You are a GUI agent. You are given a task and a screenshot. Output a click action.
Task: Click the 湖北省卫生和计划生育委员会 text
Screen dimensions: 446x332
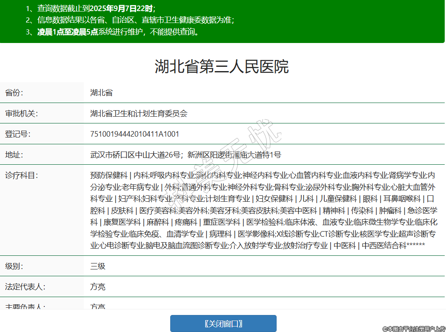(x=139, y=114)
